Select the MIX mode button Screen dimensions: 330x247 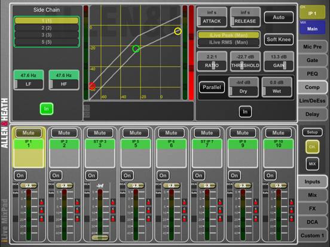pos(312,163)
